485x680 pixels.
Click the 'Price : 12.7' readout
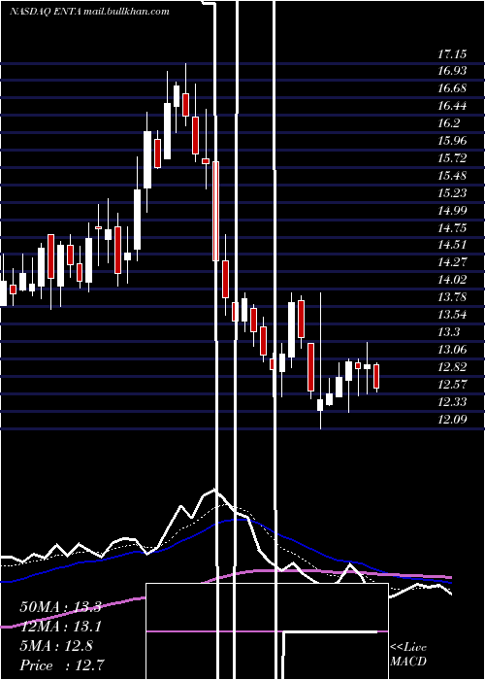click(x=61, y=665)
